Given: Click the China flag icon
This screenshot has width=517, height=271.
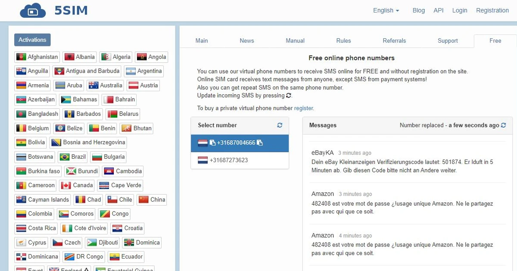Looking at the screenshot, I should tap(144, 199).
